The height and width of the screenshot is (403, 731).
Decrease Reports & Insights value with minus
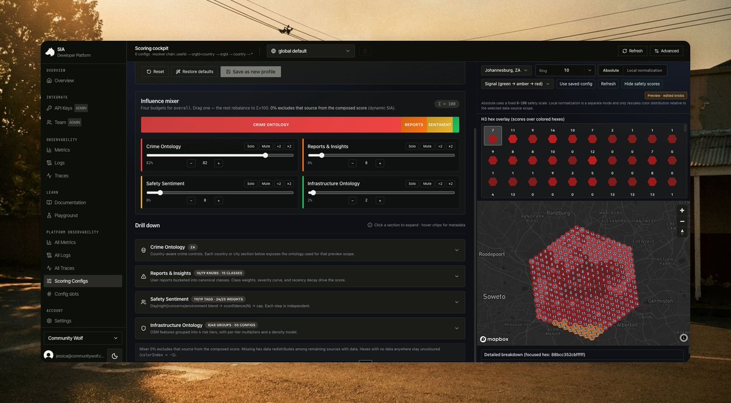click(x=353, y=163)
